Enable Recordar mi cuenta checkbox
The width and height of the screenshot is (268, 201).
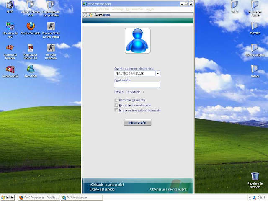pyautogui.click(x=116, y=100)
